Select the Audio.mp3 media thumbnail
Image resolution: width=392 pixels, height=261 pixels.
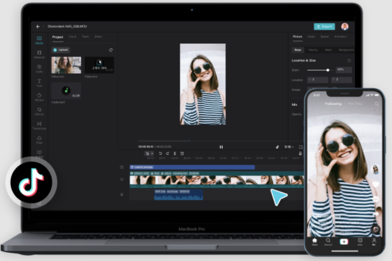(66, 90)
